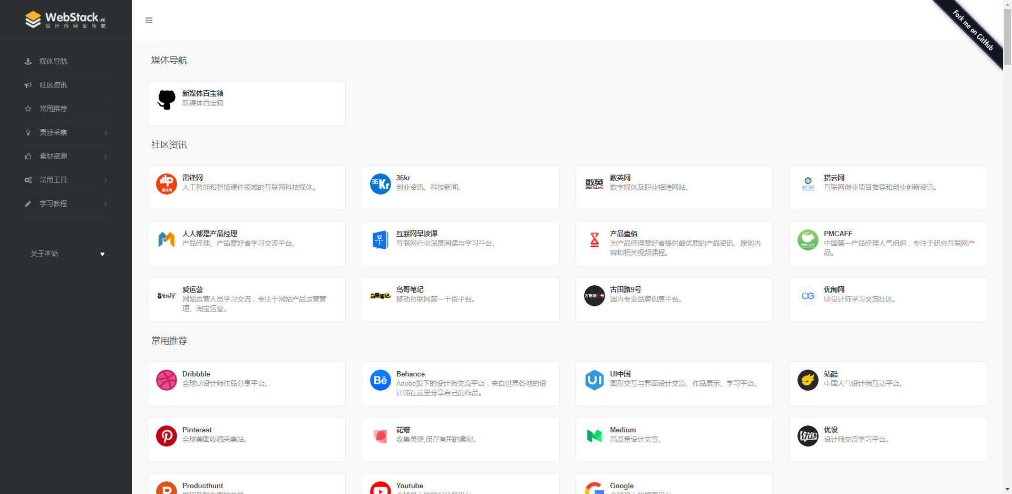1012x494 pixels.
Task: Toggle the sidebar hamburger menu
Action: (149, 21)
